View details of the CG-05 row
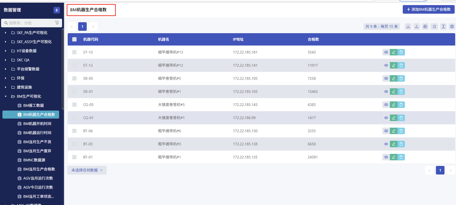The image size is (456, 205). 386,105
